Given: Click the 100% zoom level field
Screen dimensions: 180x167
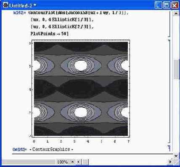Looking at the screenshot, I should click(63, 162).
